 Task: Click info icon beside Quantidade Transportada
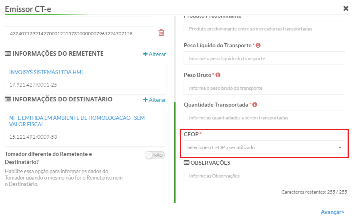coord(254,105)
